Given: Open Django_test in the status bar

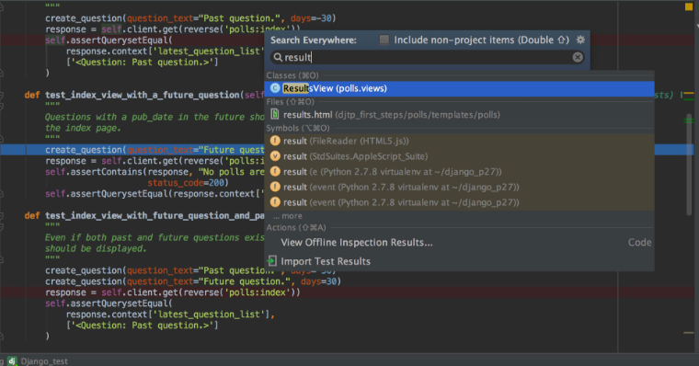Looking at the screenshot, I should (44, 361).
